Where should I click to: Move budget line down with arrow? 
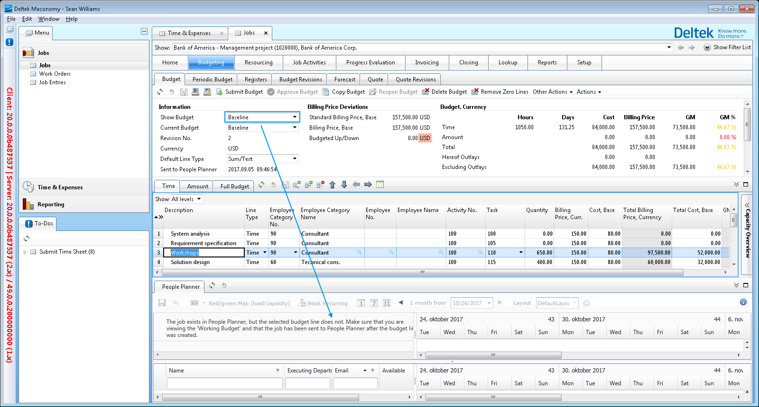pos(344,185)
